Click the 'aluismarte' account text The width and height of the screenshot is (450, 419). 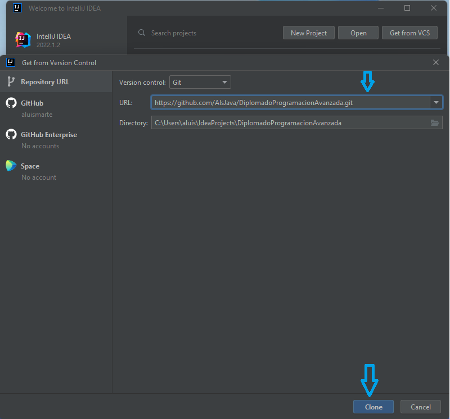(37, 115)
